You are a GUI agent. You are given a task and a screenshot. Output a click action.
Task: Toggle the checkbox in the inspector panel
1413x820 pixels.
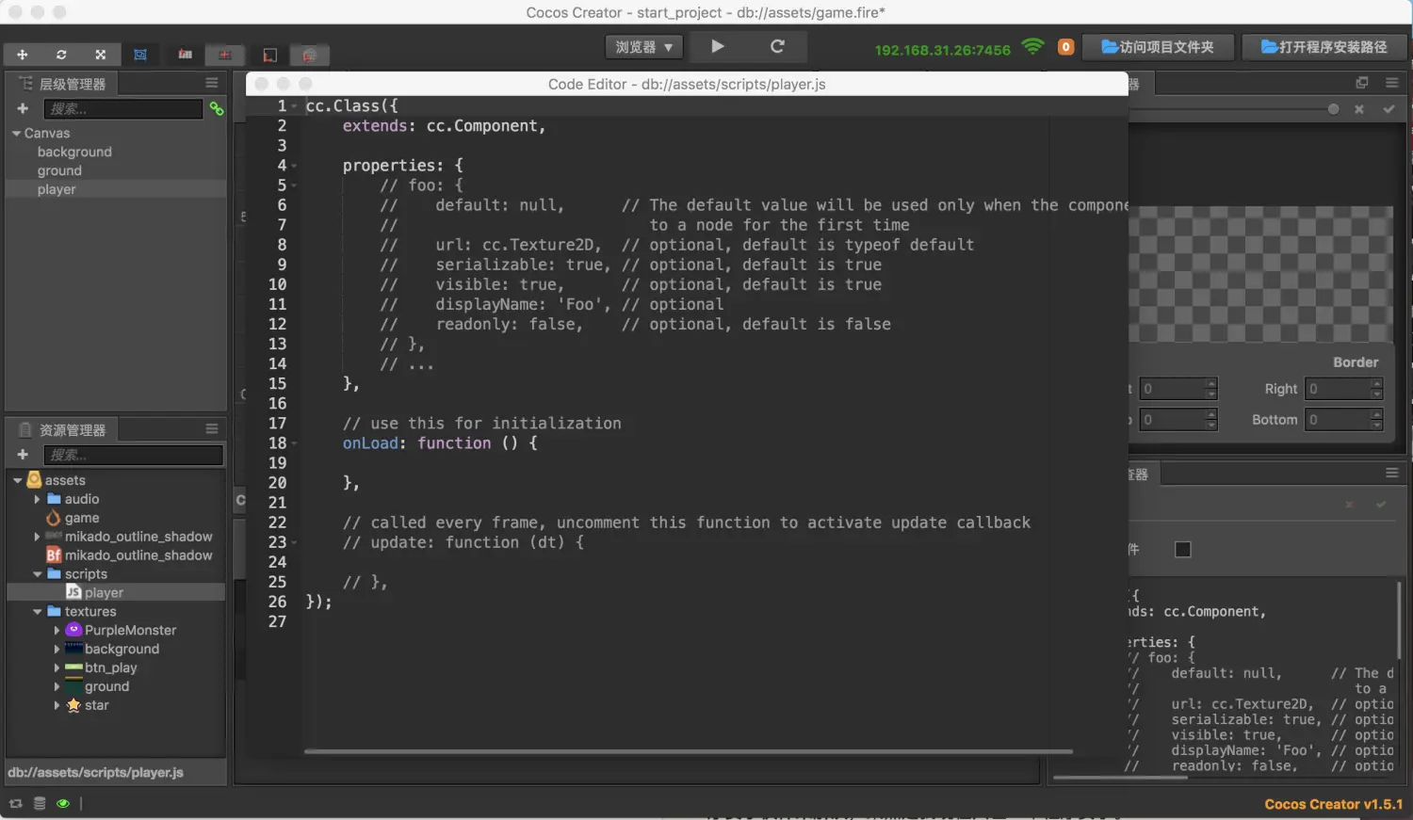(1183, 550)
